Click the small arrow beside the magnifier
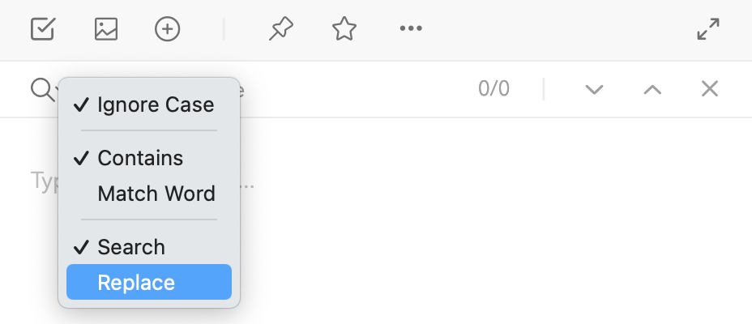752x324 pixels. pos(57,90)
